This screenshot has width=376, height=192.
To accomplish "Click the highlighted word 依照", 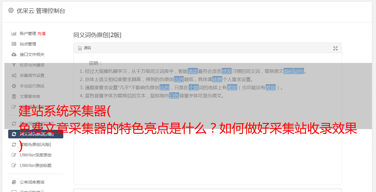I will pos(217,79).
